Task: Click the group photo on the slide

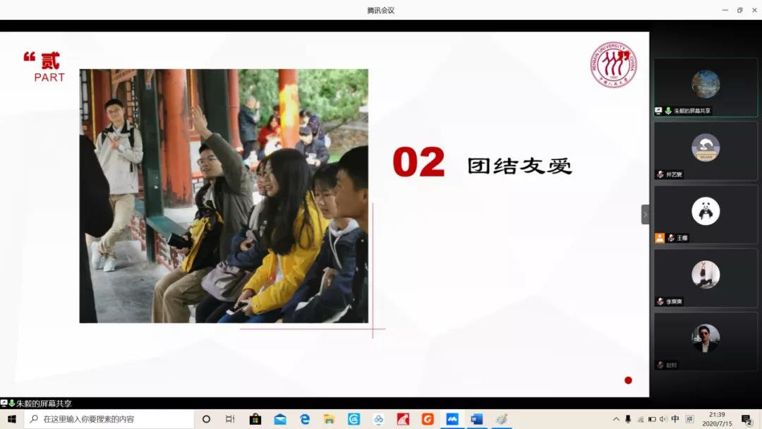Action: (224, 195)
